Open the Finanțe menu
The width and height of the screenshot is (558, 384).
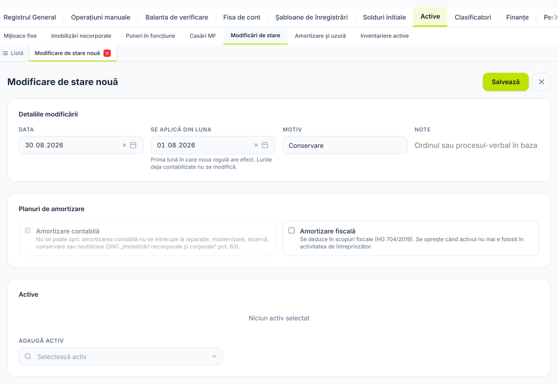point(517,17)
